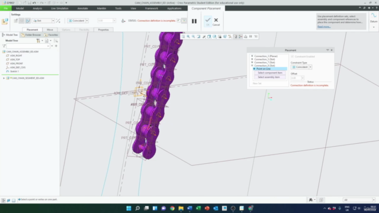Click the Read more link

pyautogui.click(x=324, y=27)
